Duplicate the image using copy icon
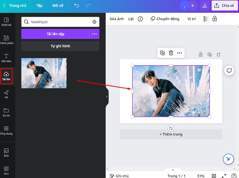Image resolution: width=239 pixels, height=178 pixels. click(162, 53)
